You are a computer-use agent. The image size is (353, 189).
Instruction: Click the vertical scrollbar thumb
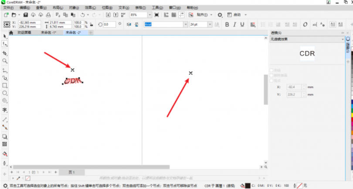266,90
